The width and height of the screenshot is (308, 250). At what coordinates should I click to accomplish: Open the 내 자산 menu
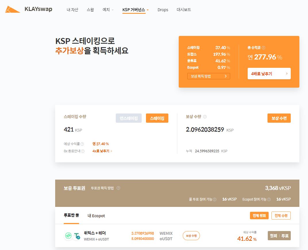click(x=72, y=10)
